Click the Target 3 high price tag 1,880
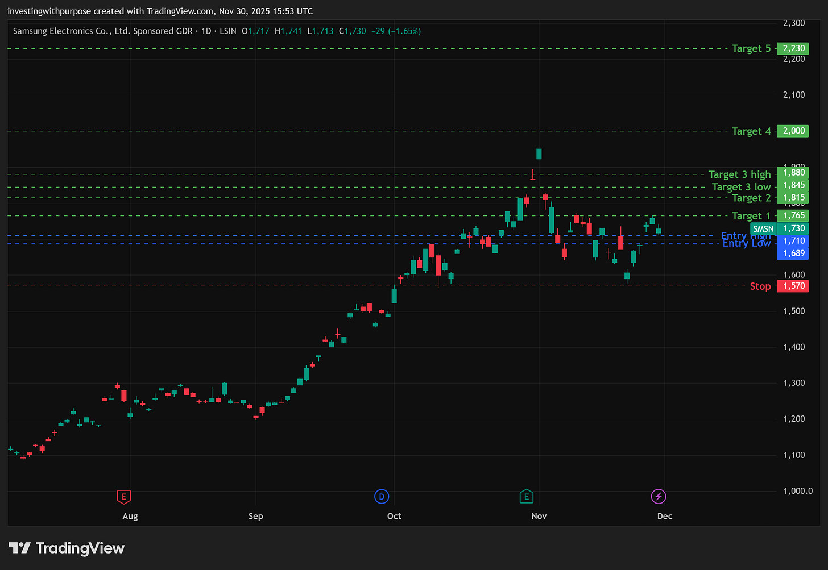 (x=793, y=173)
